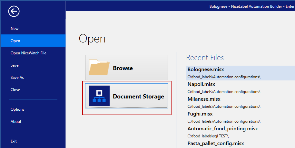This screenshot has height=148, width=295.
Task: Close the current configuration via Close
Action: (x=15, y=90)
